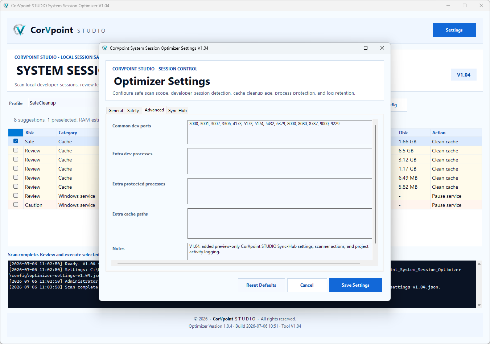Click the Save Settings button

point(355,285)
